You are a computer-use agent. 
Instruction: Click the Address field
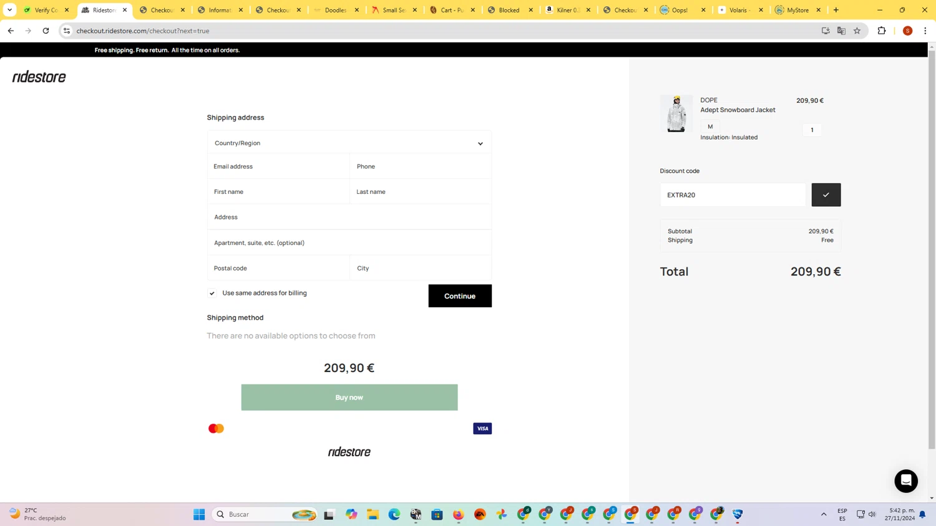pos(349,217)
